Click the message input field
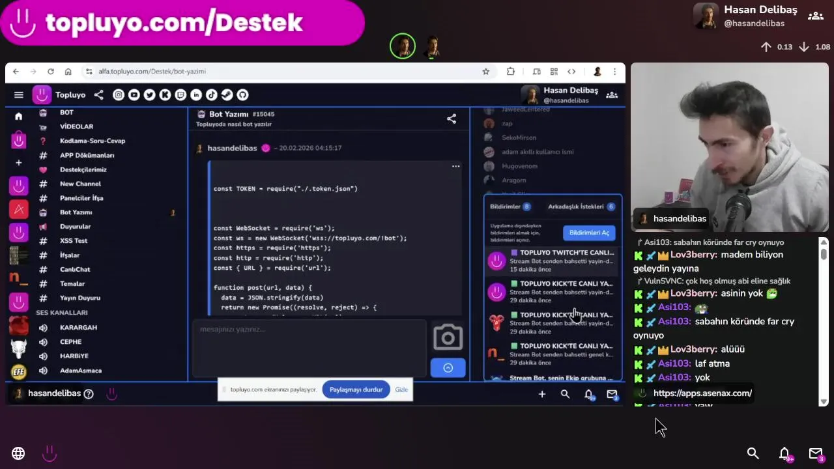The height and width of the screenshot is (469, 834). click(309, 348)
